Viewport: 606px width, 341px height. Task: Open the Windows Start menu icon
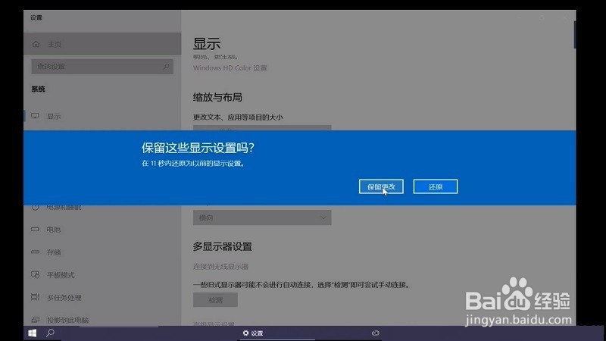(33, 333)
